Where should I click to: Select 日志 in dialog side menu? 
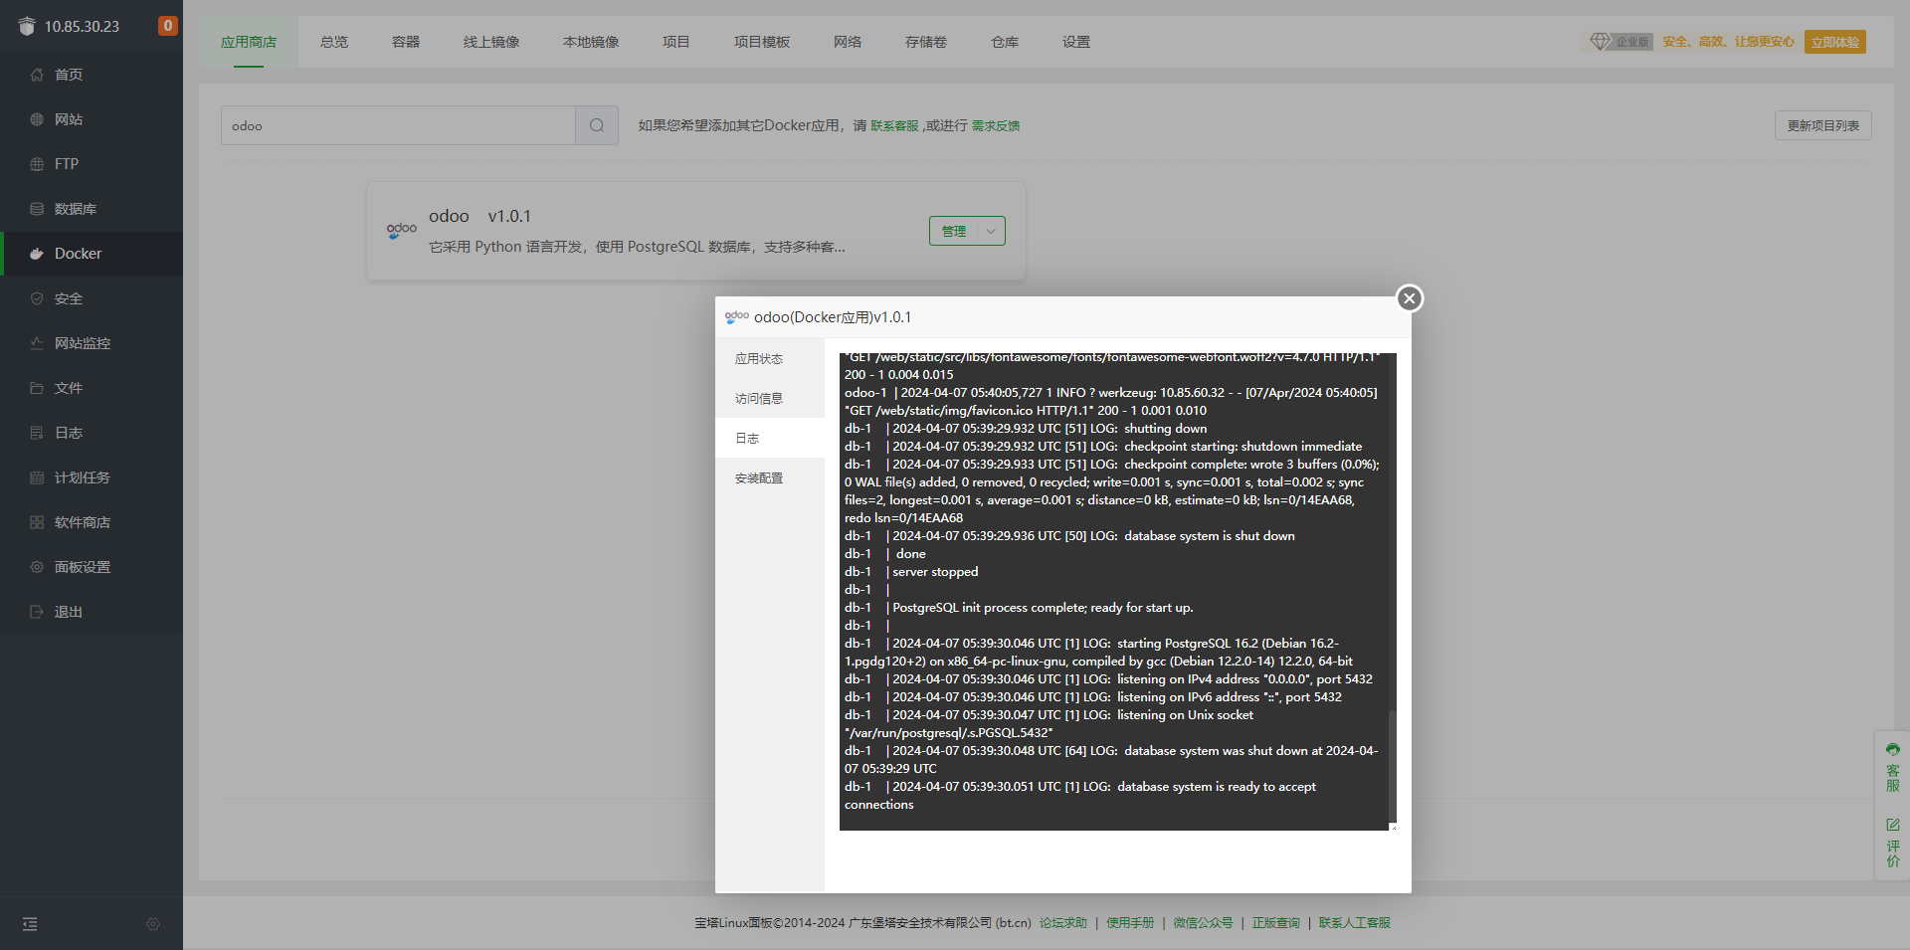[x=770, y=439]
